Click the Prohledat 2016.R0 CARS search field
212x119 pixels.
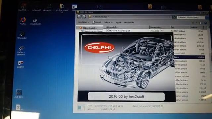pos(191,18)
